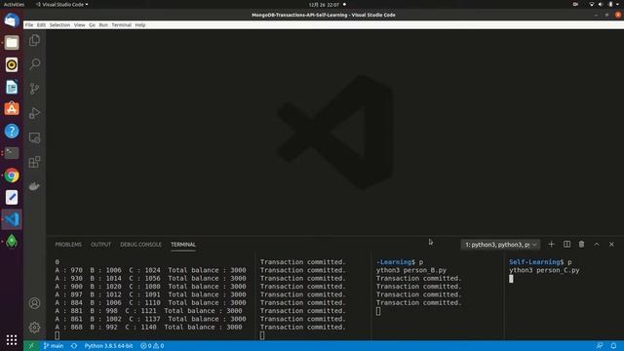This screenshot has height=351, width=624.
Task: Open Files manager from the dock
Action: pyautogui.click(x=12, y=43)
